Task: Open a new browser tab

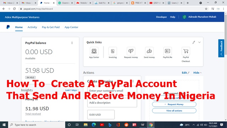Action: [x=188, y=3]
